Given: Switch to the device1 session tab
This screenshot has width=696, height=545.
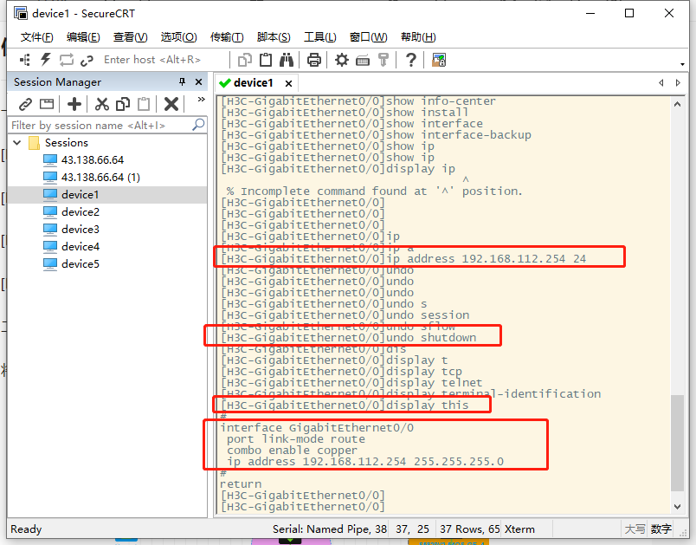Looking at the screenshot, I should (254, 82).
